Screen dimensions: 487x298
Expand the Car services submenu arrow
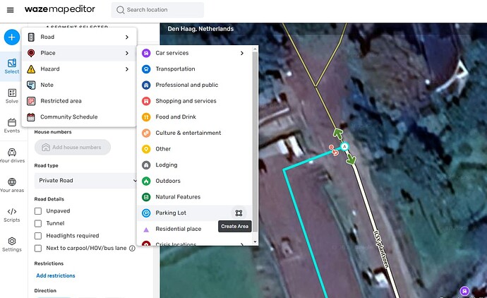coord(242,53)
